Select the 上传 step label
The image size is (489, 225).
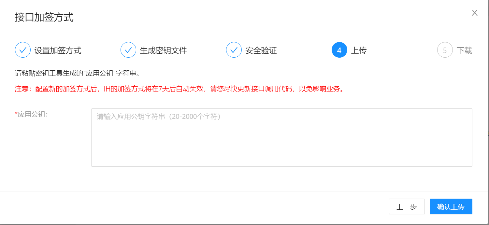point(359,50)
